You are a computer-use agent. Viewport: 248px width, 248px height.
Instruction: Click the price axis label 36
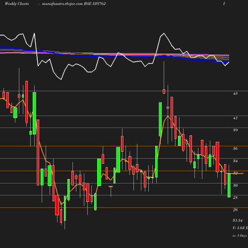coord(235,148)
